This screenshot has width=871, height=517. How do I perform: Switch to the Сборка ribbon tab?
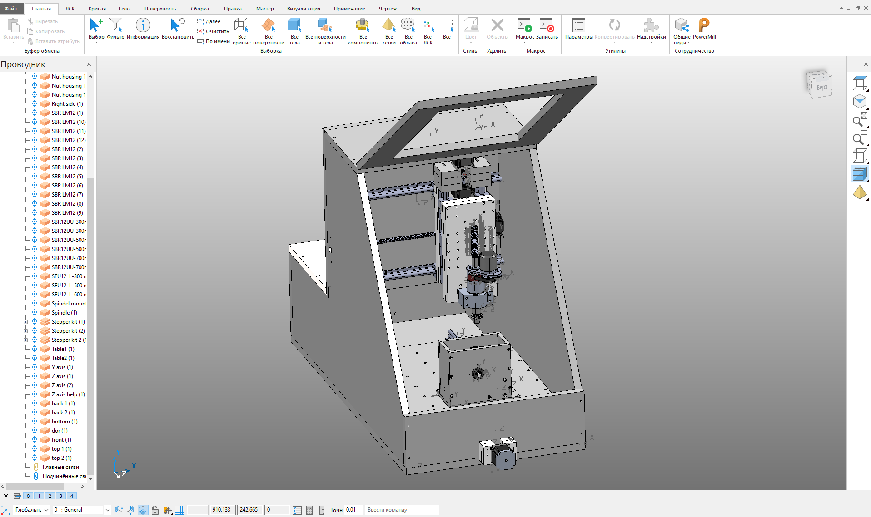tap(200, 9)
